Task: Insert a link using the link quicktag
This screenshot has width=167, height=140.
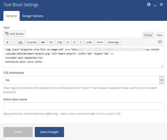Action: coord(20,42)
